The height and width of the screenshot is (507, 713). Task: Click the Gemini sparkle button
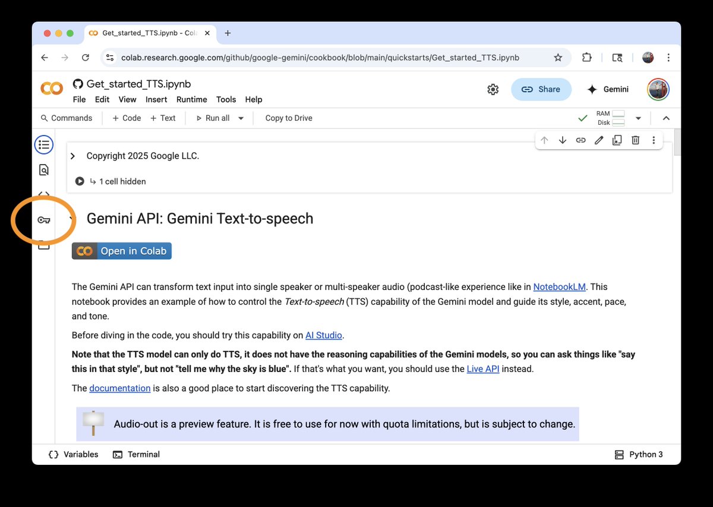point(607,89)
